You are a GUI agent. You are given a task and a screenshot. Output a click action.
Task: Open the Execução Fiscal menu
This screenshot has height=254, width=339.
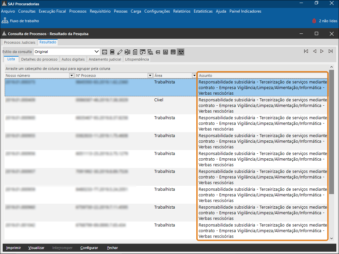tap(52, 11)
